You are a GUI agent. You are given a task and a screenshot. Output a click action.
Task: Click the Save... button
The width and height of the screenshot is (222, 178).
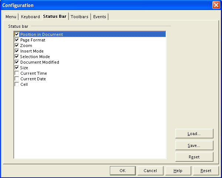click(194, 145)
